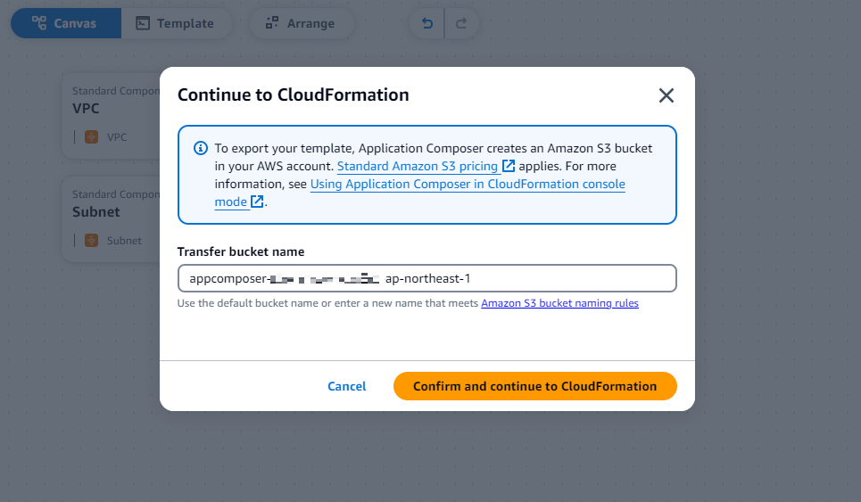Image resolution: width=861 pixels, height=502 pixels.
Task: Click the 'Continue to CloudFormation' heading
Action: [294, 95]
